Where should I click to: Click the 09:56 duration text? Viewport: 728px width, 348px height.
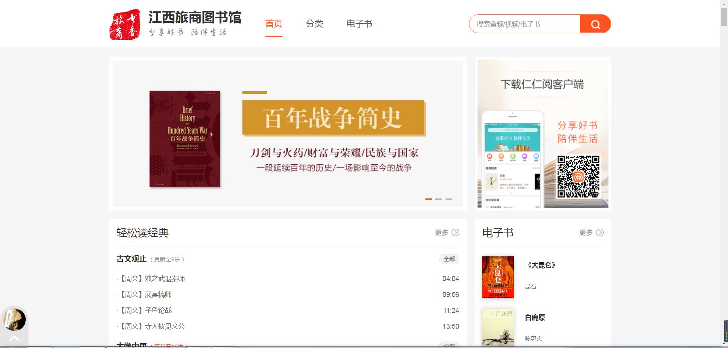click(x=451, y=295)
